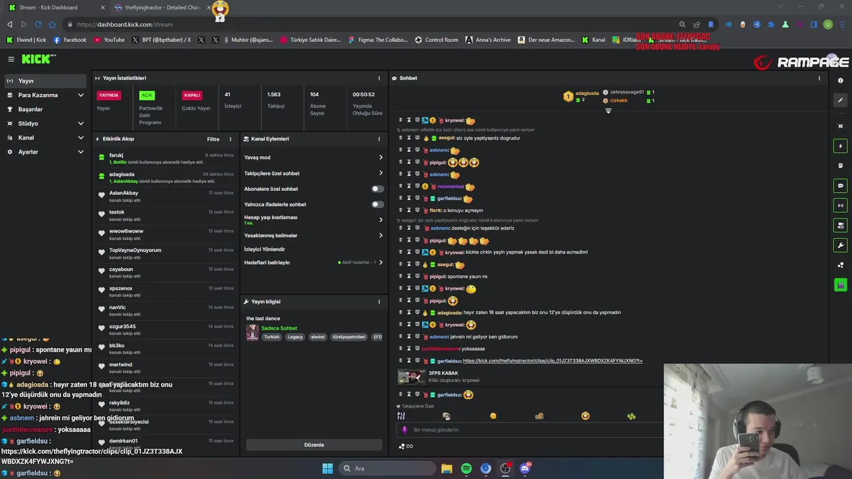Click Filtre in Etkinlik Akışı
Viewport: 852px width, 479px height.
[x=213, y=139]
